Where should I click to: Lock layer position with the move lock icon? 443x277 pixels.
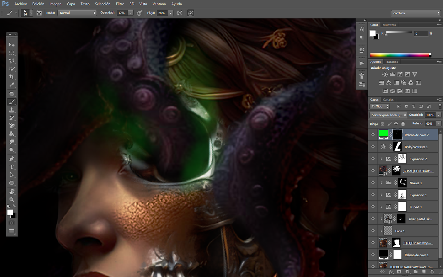coord(396,124)
